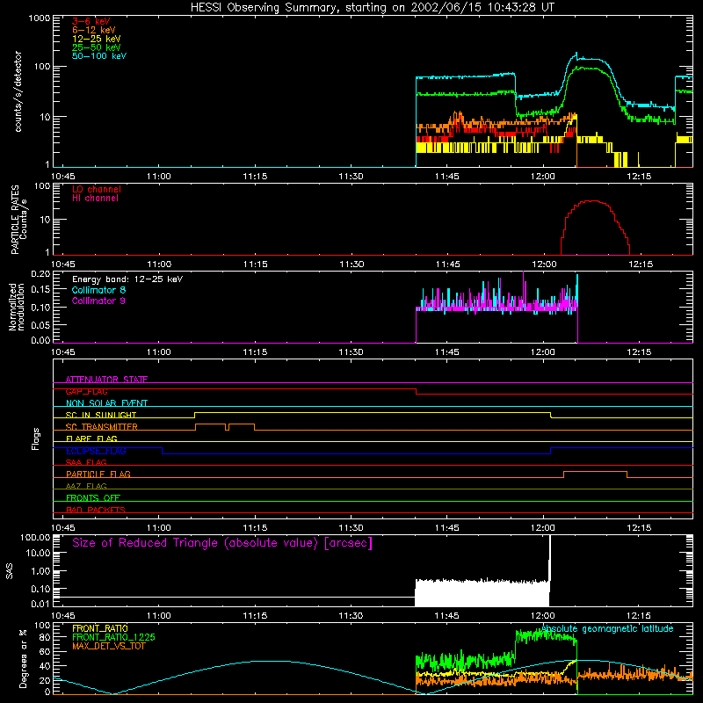This screenshot has height=703, width=703.
Task: Click the peak of the red particle-rate curve
Action: point(593,201)
